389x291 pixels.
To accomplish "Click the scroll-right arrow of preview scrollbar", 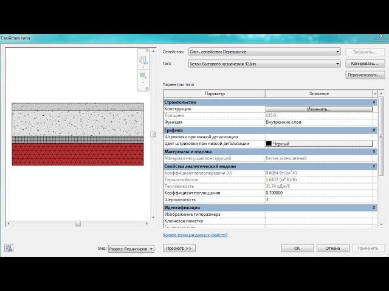I will pos(147,224).
